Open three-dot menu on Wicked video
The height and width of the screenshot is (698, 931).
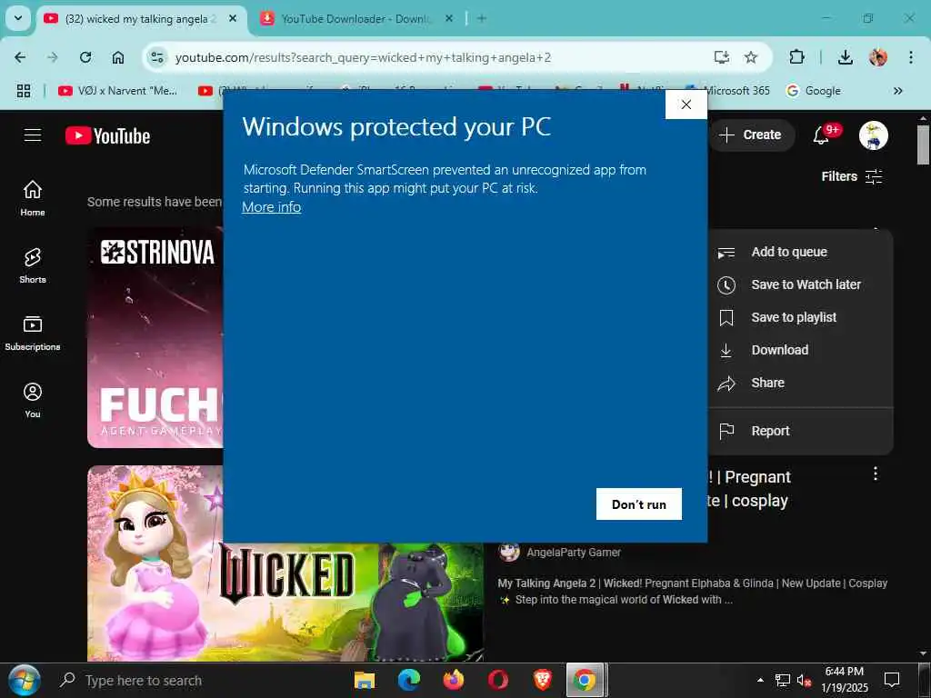coord(876,474)
